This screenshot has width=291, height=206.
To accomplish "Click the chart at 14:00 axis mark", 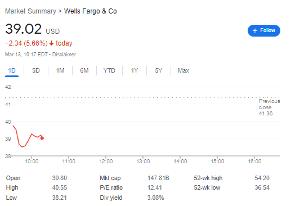I will pos(180,162).
